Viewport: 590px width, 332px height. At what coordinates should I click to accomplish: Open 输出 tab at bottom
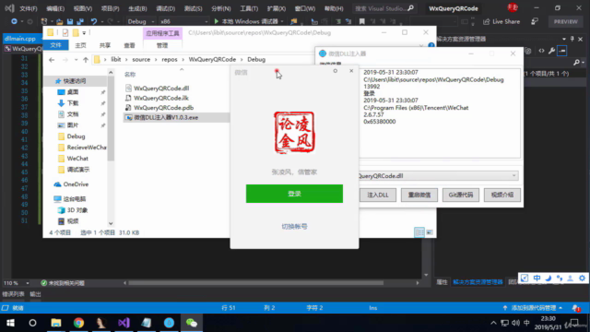click(35, 294)
